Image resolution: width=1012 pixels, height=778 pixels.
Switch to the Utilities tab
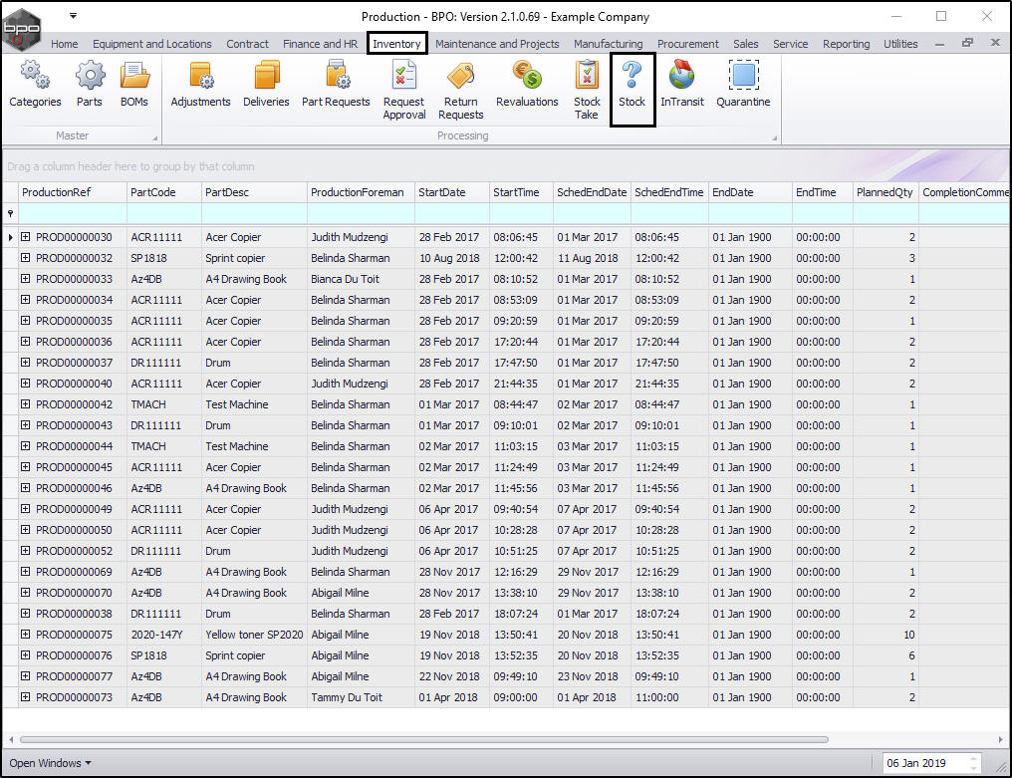coord(900,44)
